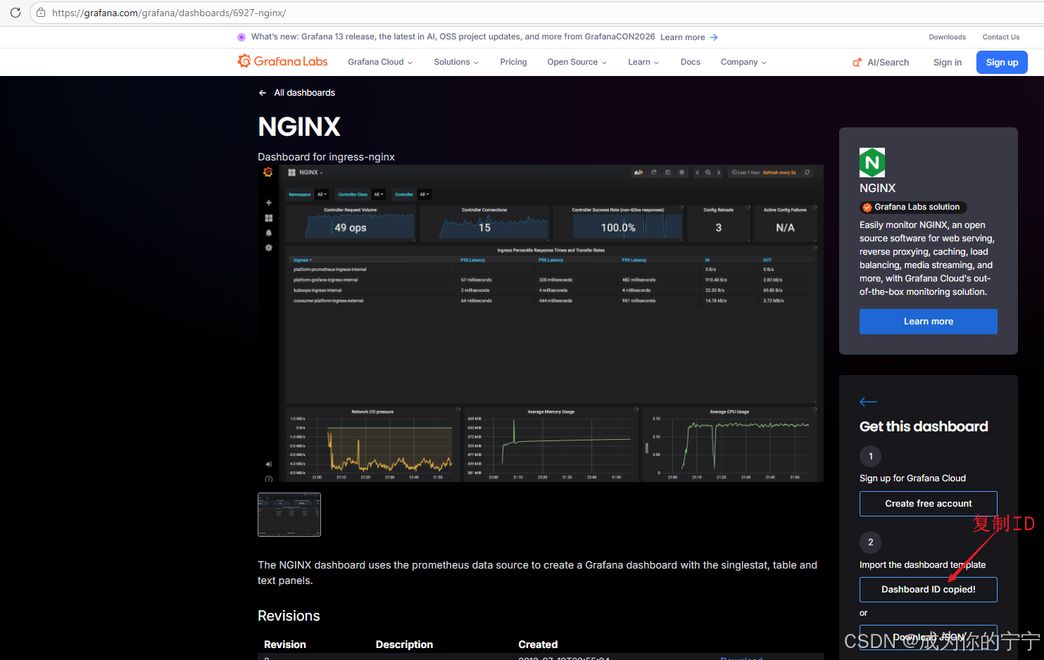Screen dimensions: 1044x660
Task: Click Sign in
Action: pos(948,62)
